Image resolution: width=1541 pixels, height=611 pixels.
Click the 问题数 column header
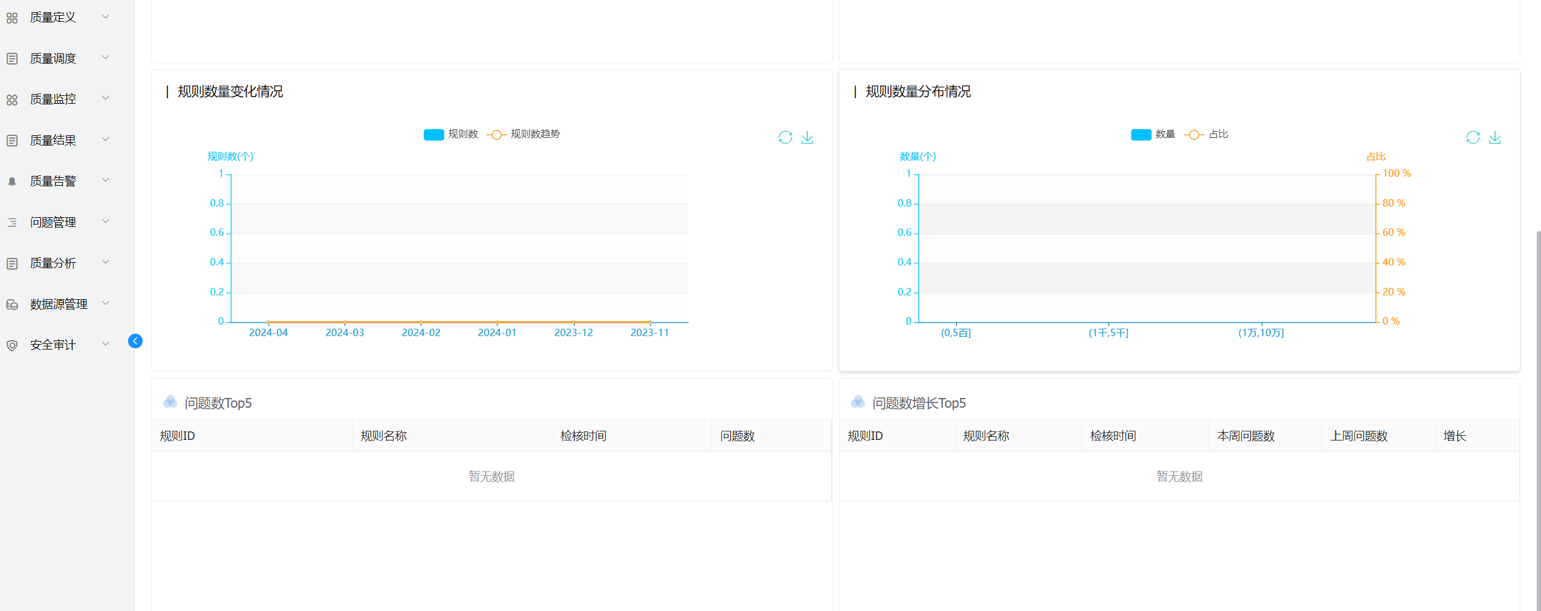(x=737, y=436)
